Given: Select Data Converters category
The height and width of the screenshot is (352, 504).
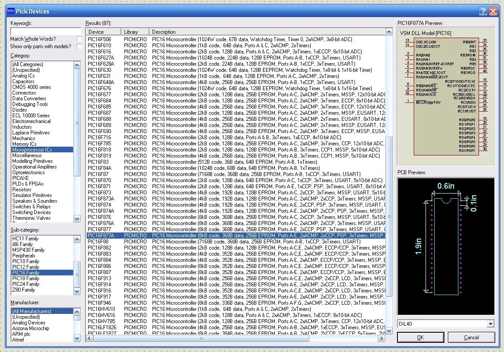Looking at the screenshot, I should 42,99.
